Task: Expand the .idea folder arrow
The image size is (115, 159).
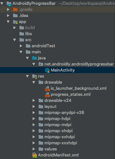Action: (8, 16)
